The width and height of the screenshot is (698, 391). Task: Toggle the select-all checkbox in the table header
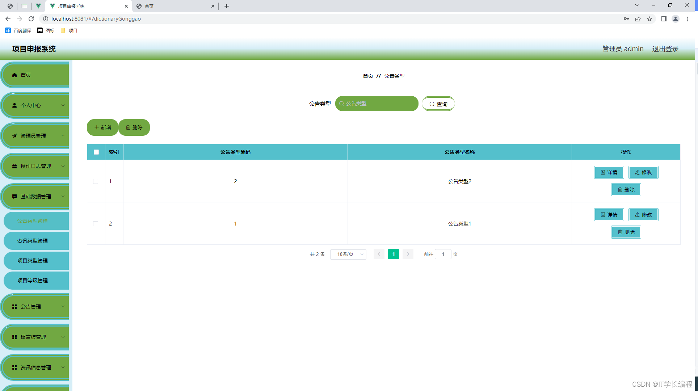[96, 152]
